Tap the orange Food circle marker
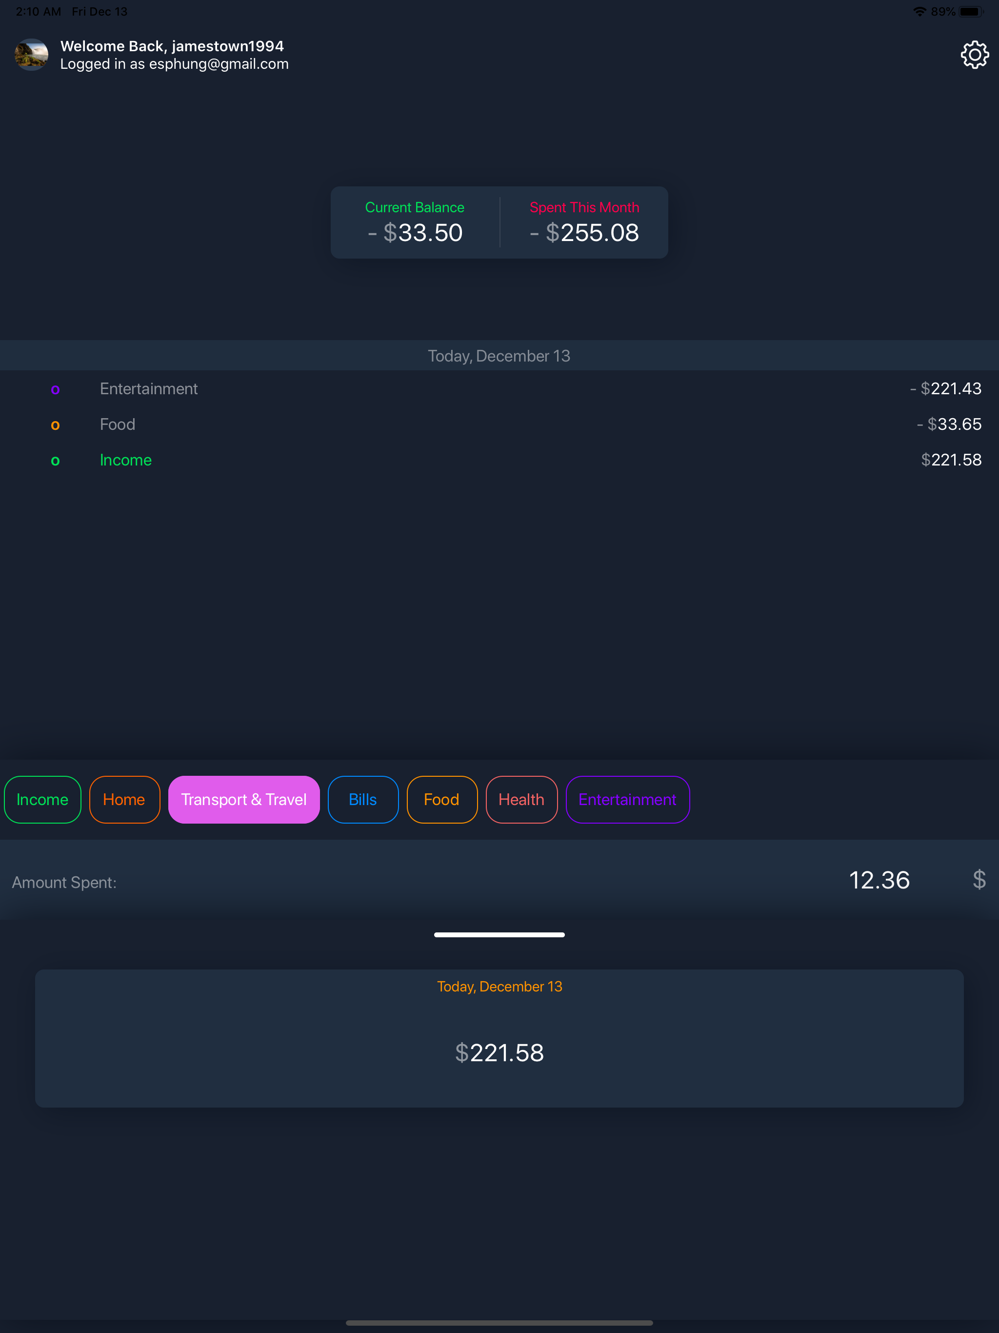The width and height of the screenshot is (999, 1333). click(x=56, y=425)
